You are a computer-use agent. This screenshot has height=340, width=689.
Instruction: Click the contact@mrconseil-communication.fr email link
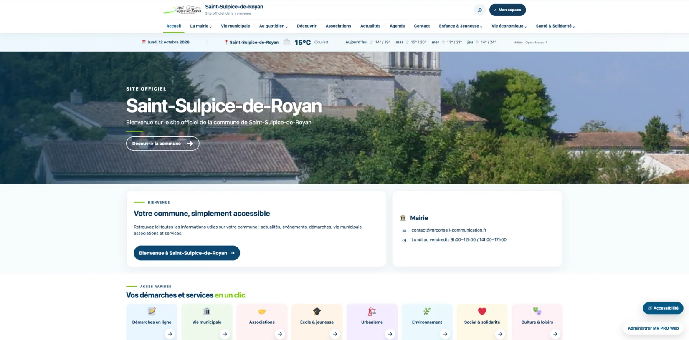coord(449,230)
